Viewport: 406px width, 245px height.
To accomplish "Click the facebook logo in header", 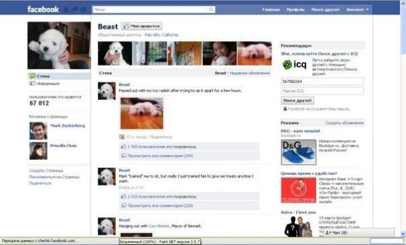I will (43, 9).
